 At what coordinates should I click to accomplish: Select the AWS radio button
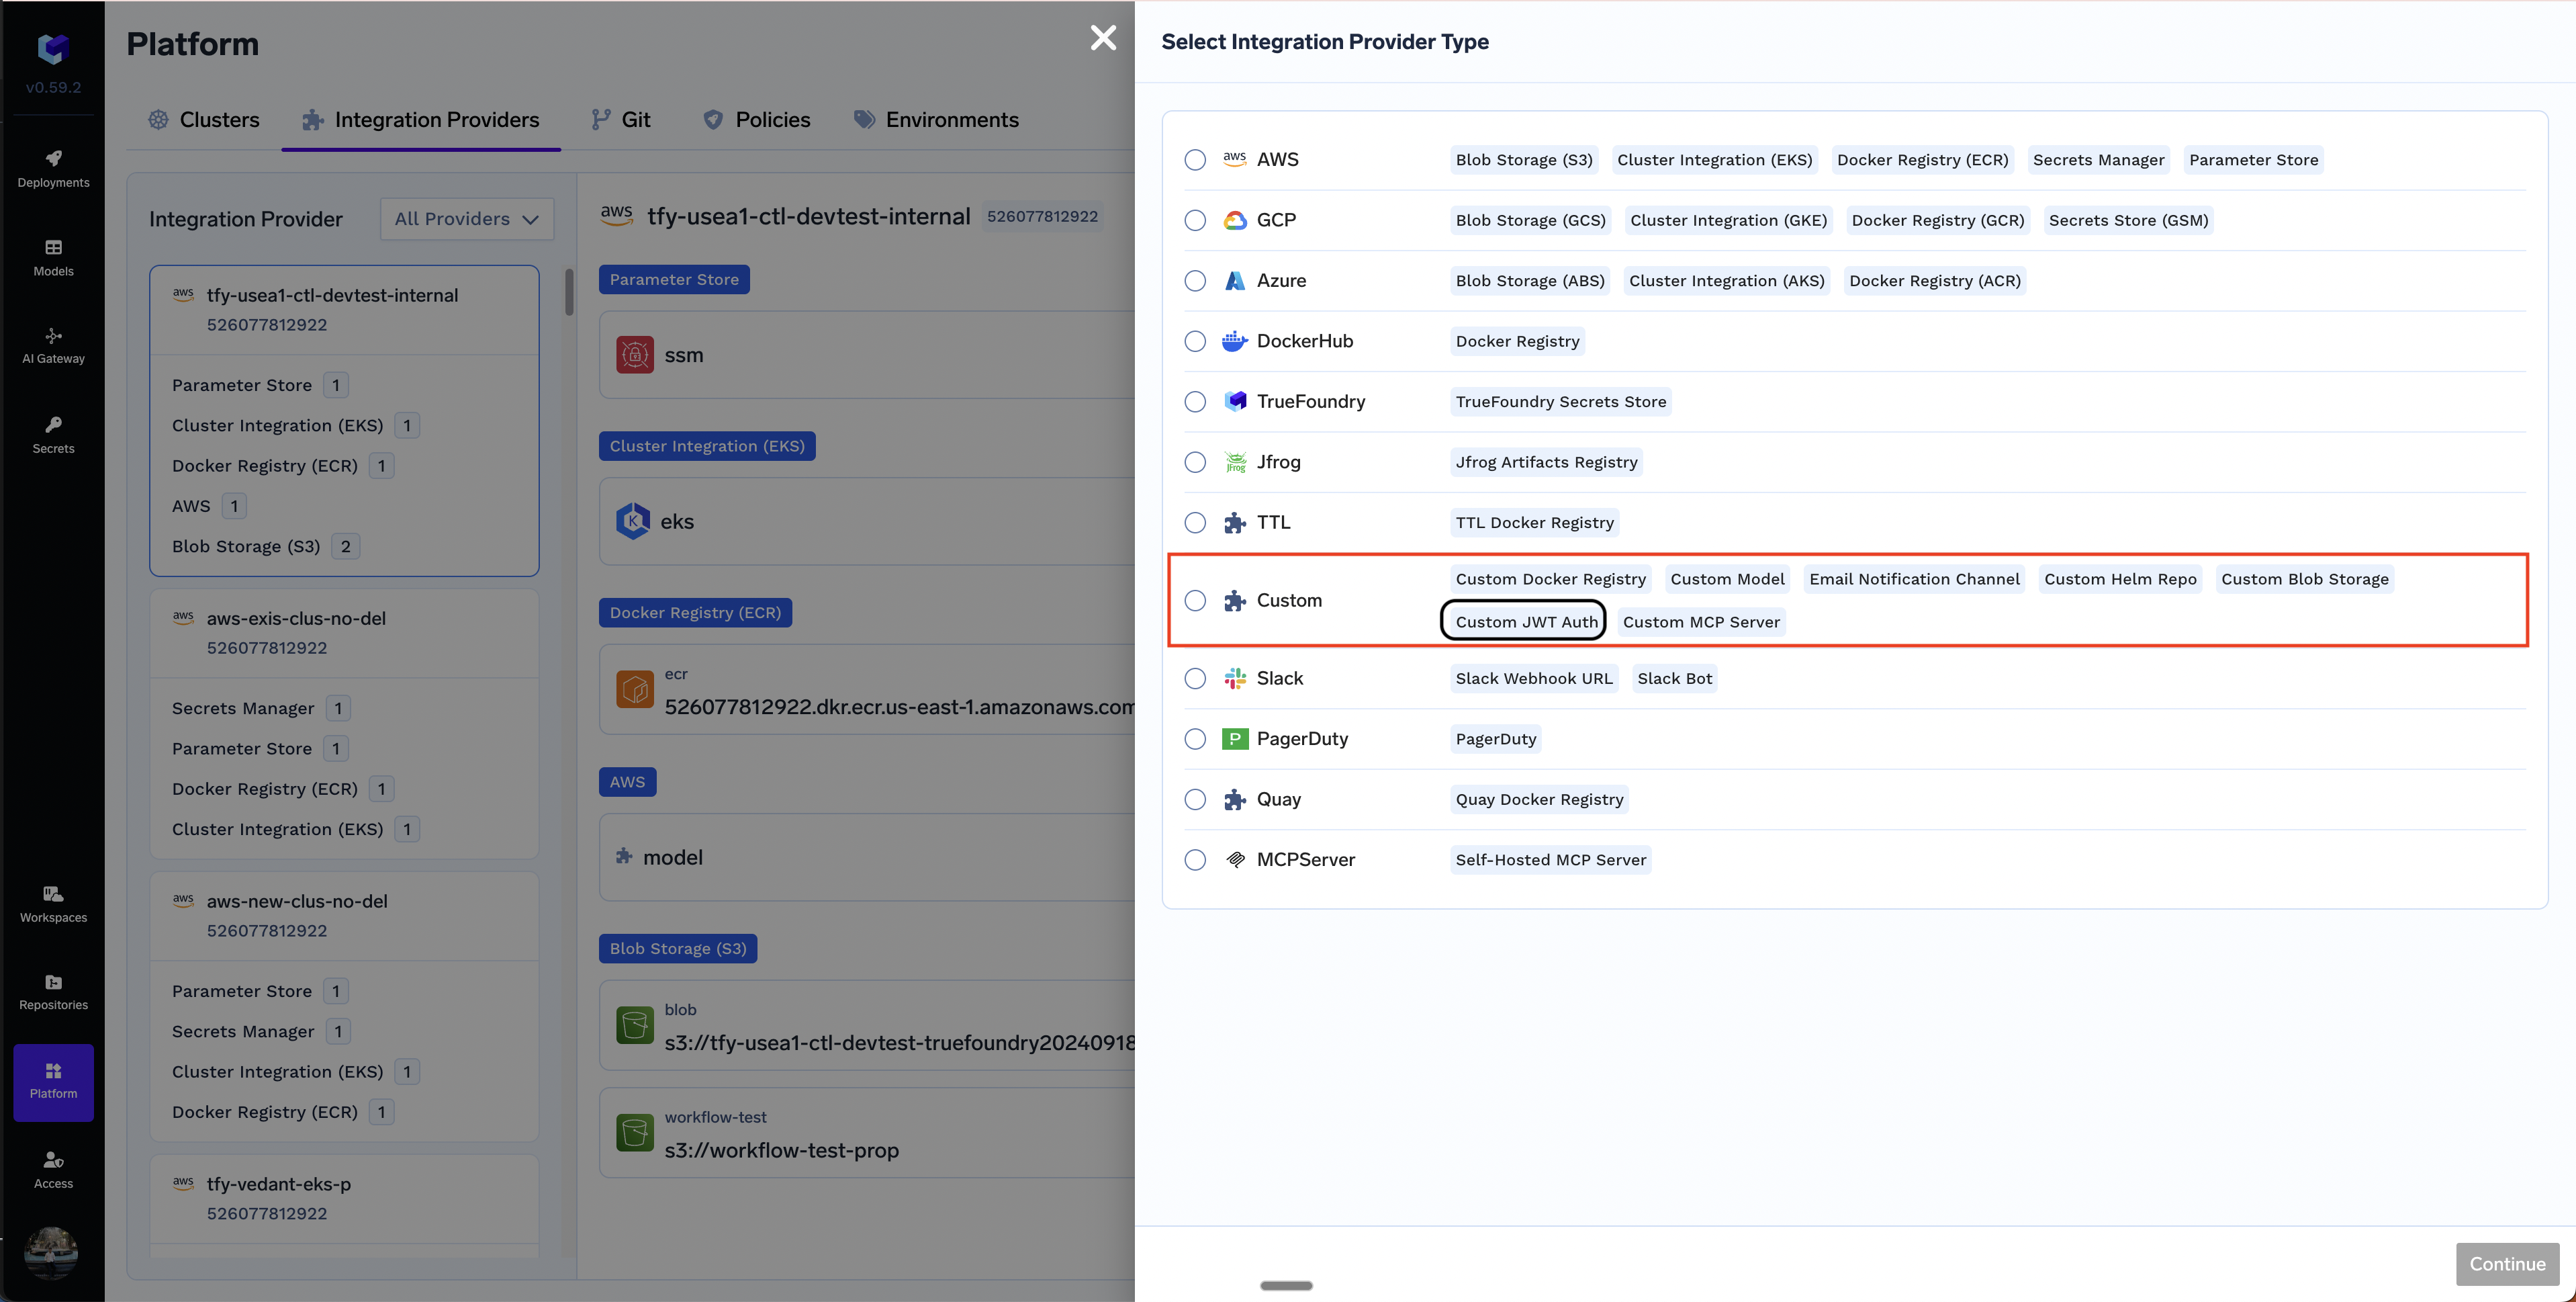pyautogui.click(x=1195, y=159)
